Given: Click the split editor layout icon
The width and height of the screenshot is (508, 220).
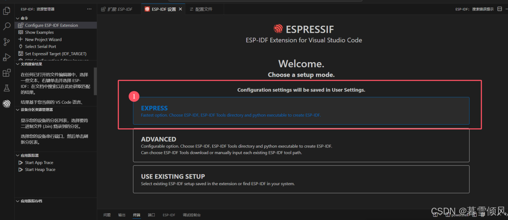Looking at the screenshot, I should point(499,9).
